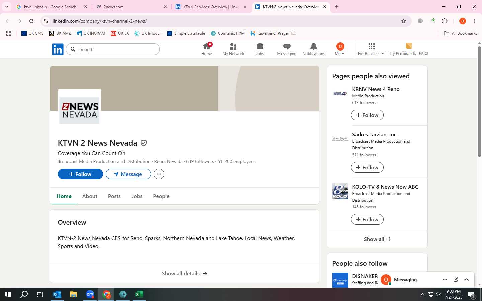Open the company more options ellipsis
Screen dimensions: 482x301
tap(159, 174)
